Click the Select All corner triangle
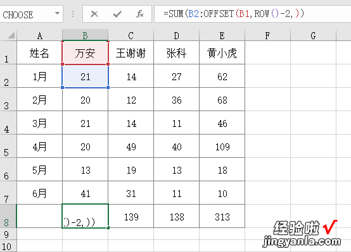 (11, 35)
